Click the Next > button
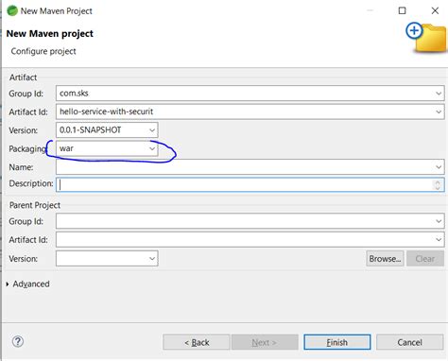The height and width of the screenshot is (361, 448). (265, 342)
